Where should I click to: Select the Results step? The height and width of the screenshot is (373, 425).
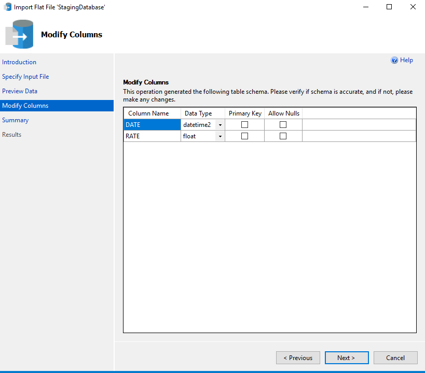pos(11,135)
